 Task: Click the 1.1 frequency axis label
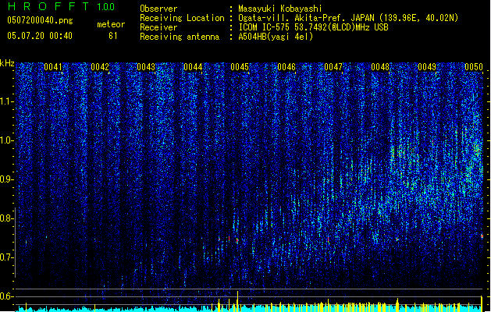[7, 101]
